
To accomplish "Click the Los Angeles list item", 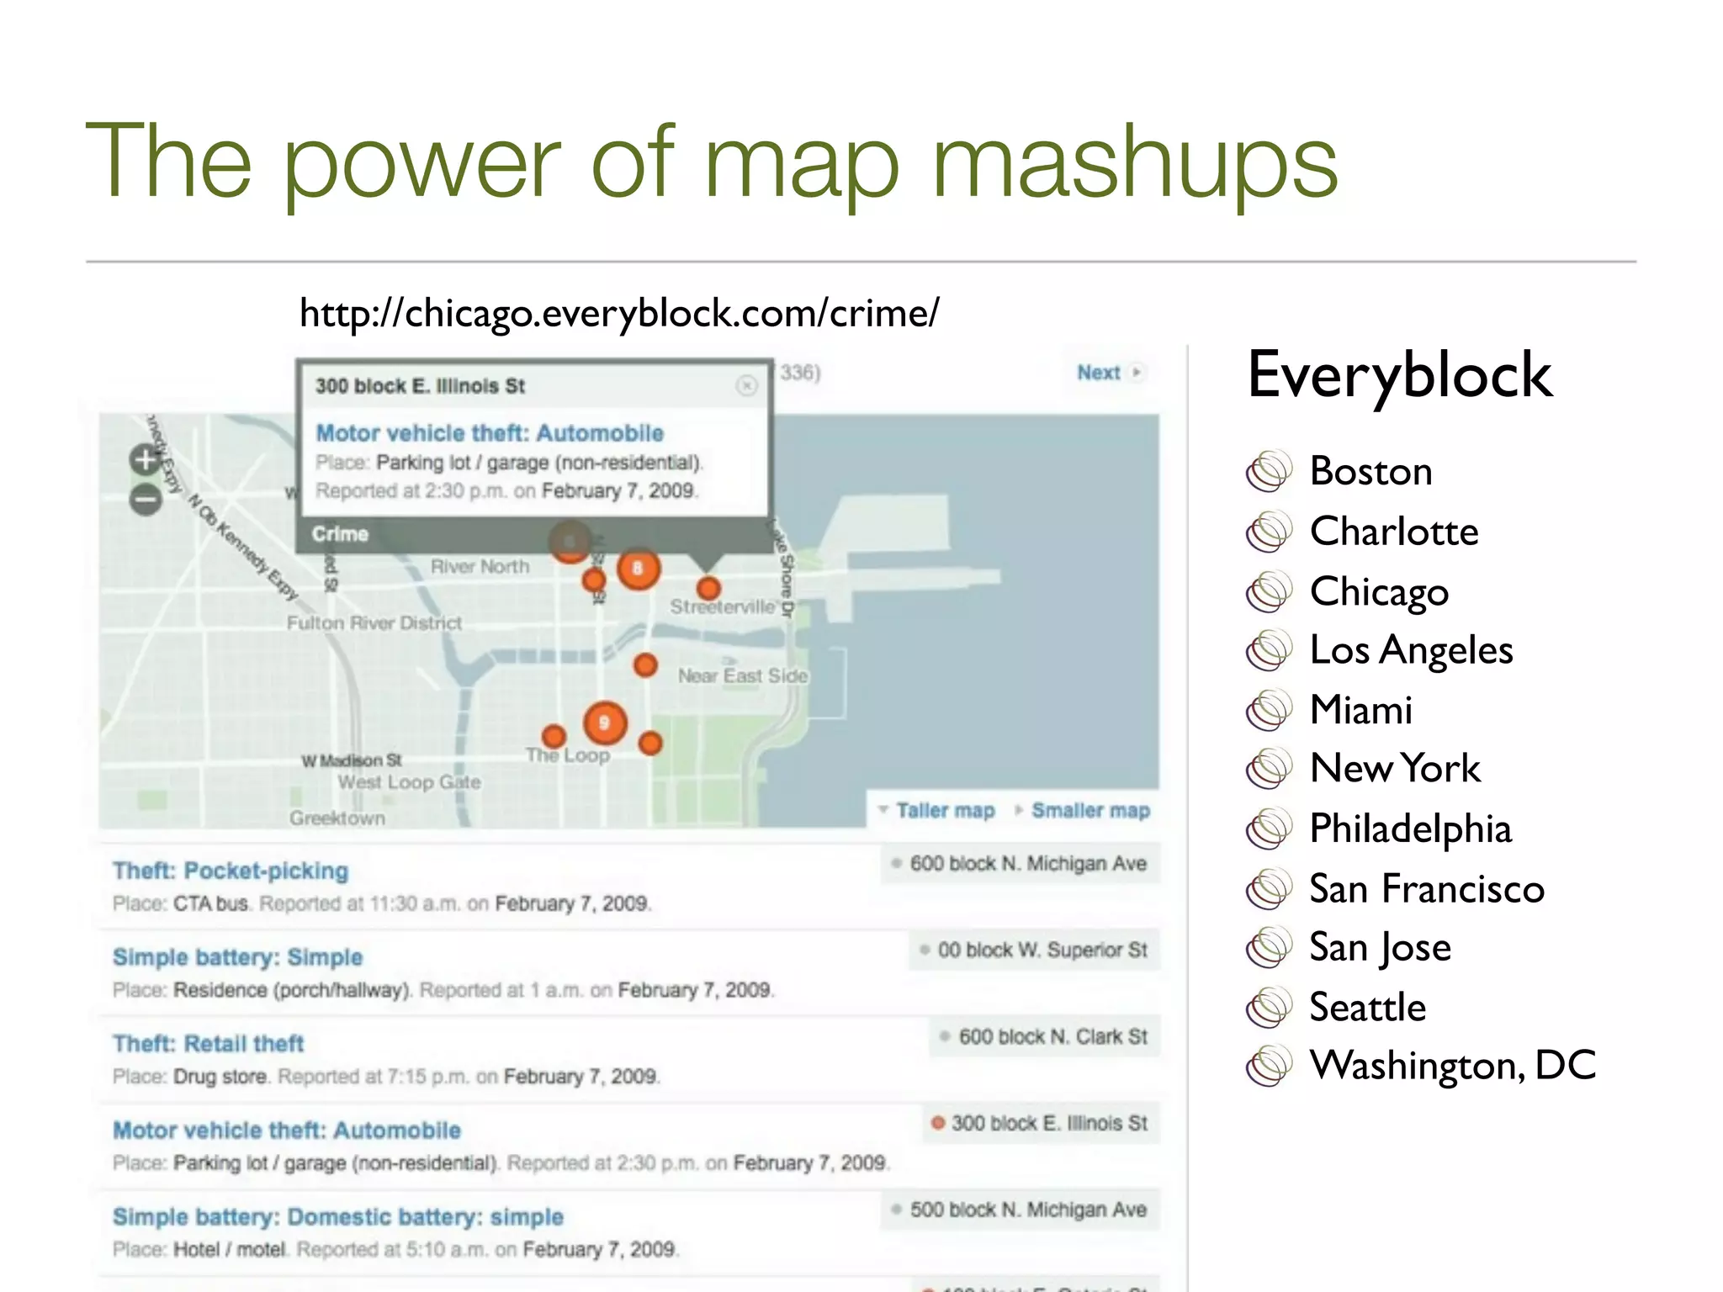I will 1411,650.
